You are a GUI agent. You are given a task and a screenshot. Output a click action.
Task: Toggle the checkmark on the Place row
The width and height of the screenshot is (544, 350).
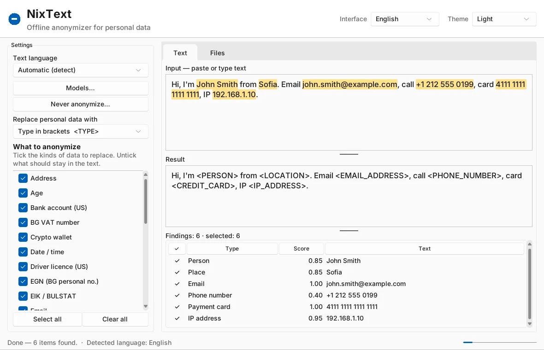pyautogui.click(x=177, y=272)
